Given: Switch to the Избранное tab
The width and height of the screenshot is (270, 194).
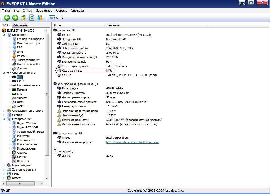Looking at the screenshot, I should (x=20, y=25).
